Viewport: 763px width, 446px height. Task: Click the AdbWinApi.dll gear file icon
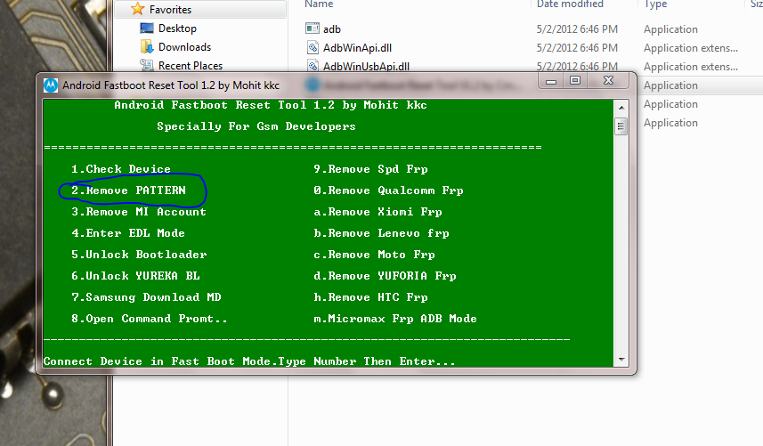(x=313, y=47)
